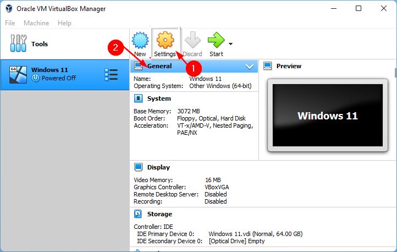397x252 pixels.
Task: Click the System chip icon
Action: tap(138, 98)
